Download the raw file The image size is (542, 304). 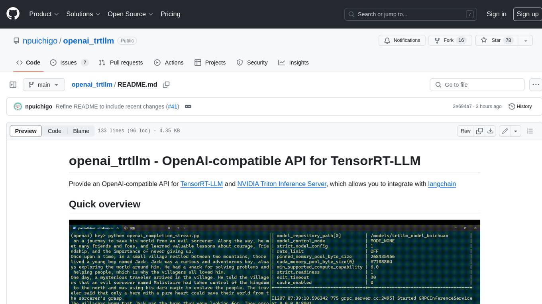[491, 131]
